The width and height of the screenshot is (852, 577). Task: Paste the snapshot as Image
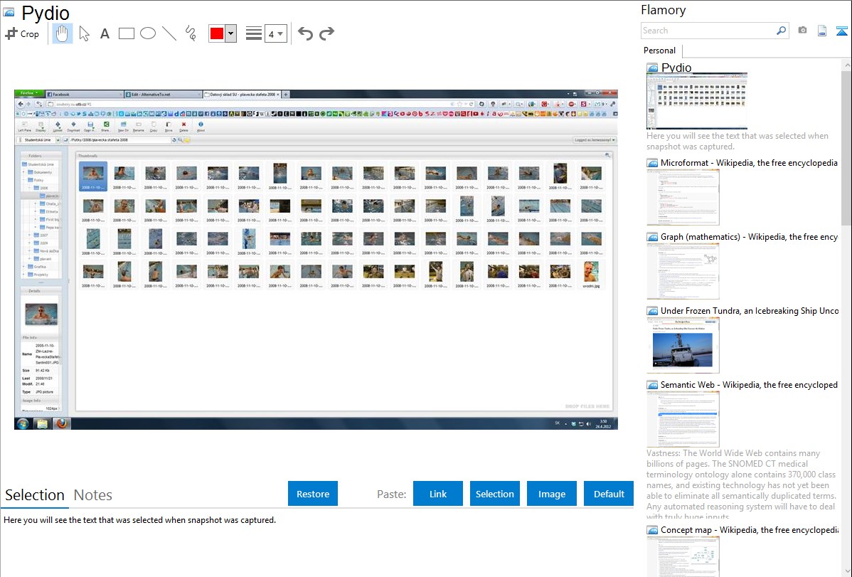click(552, 494)
